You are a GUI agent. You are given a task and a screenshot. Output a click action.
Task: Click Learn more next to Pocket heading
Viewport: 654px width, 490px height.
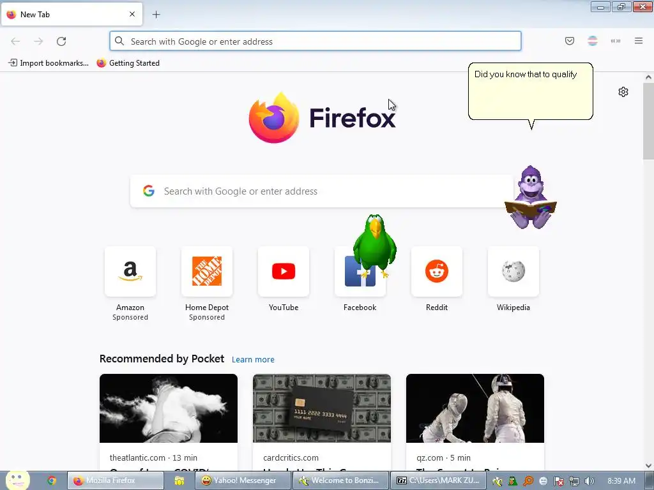(x=253, y=360)
